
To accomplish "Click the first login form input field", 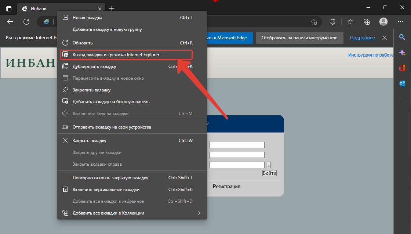I will click(x=237, y=145).
